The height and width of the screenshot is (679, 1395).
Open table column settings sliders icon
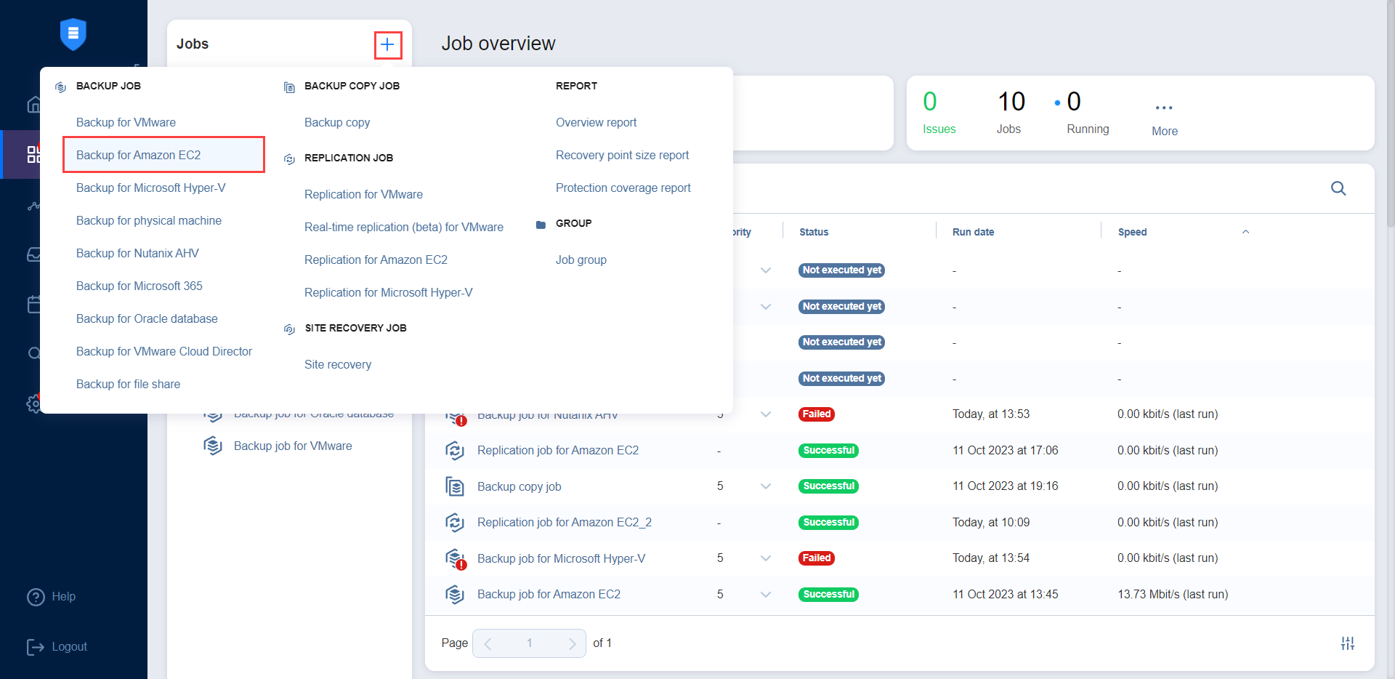pos(1347,643)
